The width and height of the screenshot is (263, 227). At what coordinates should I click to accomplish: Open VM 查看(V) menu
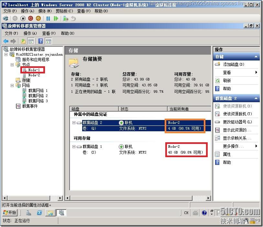point(84,11)
